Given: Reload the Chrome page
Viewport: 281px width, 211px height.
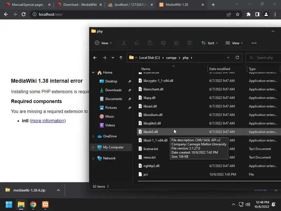Looking at the screenshot, I should tap(24, 14).
